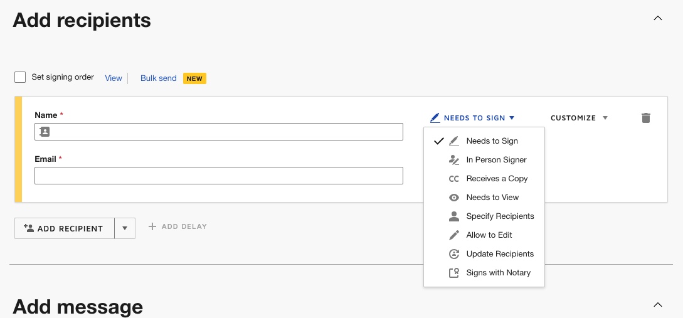Click the trash icon to delete recipient
The height and width of the screenshot is (318, 683).
click(645, 118)
